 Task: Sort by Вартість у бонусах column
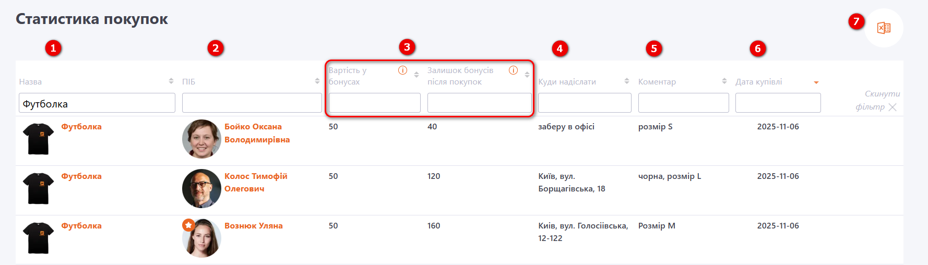point(417,75)
